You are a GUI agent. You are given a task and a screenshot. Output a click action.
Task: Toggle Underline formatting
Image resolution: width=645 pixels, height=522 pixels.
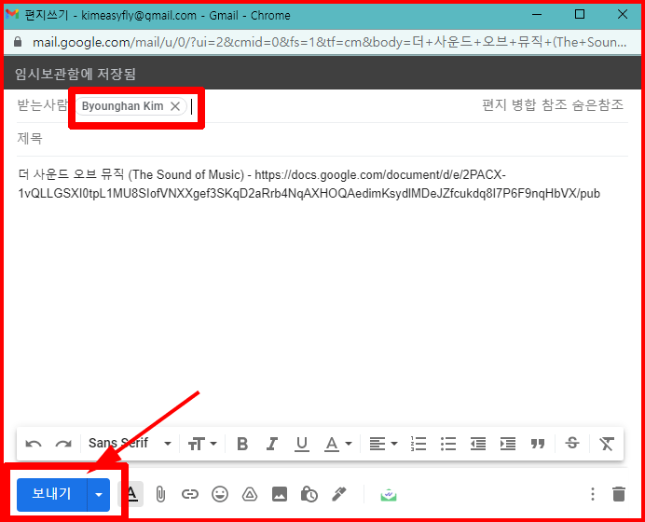(x=301, y=444)
